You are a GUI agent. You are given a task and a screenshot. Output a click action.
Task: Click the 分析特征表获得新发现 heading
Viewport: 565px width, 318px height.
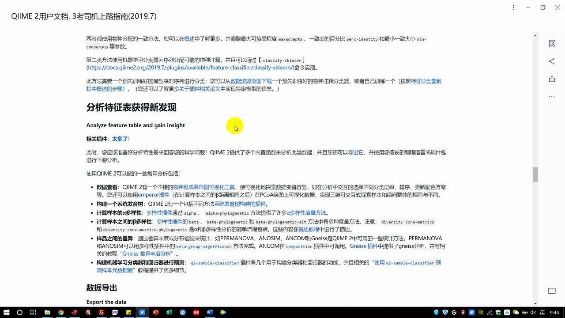click(131, 107)
